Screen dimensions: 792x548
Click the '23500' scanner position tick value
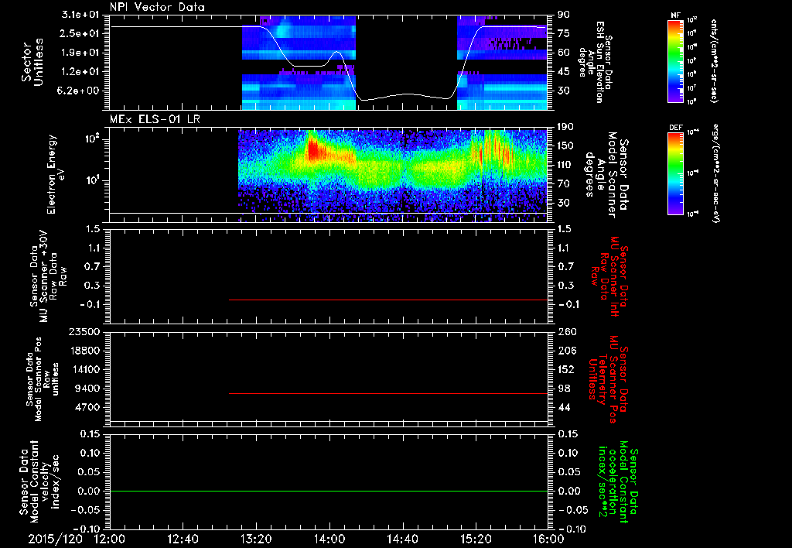click(x=84, y=332)
